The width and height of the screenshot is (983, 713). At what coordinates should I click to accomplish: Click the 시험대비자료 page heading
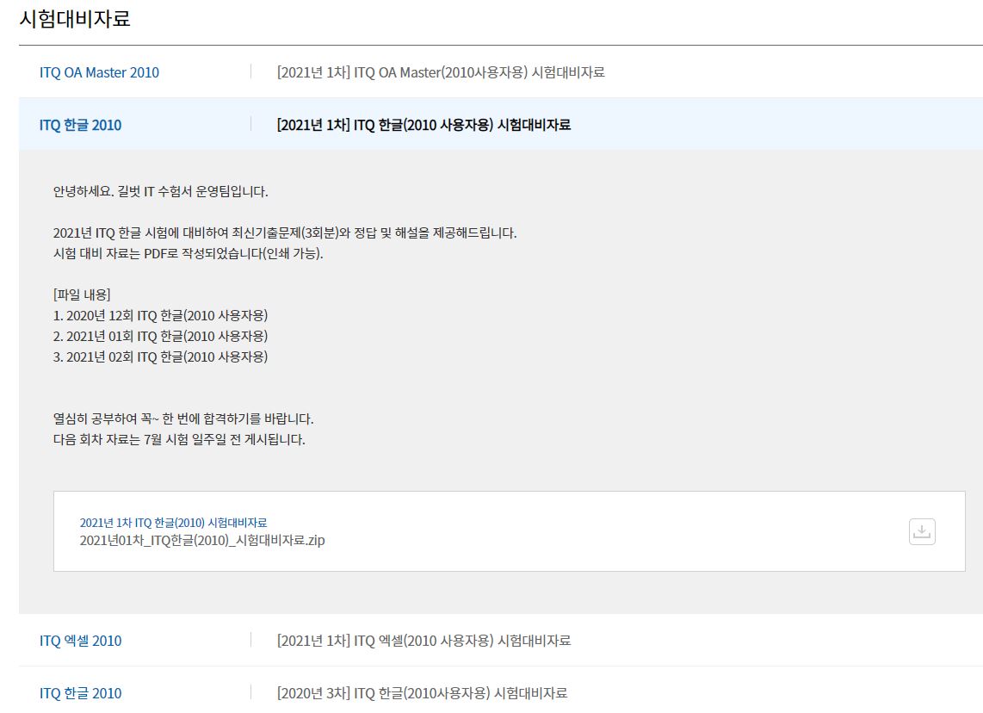(x=75, y=18)
